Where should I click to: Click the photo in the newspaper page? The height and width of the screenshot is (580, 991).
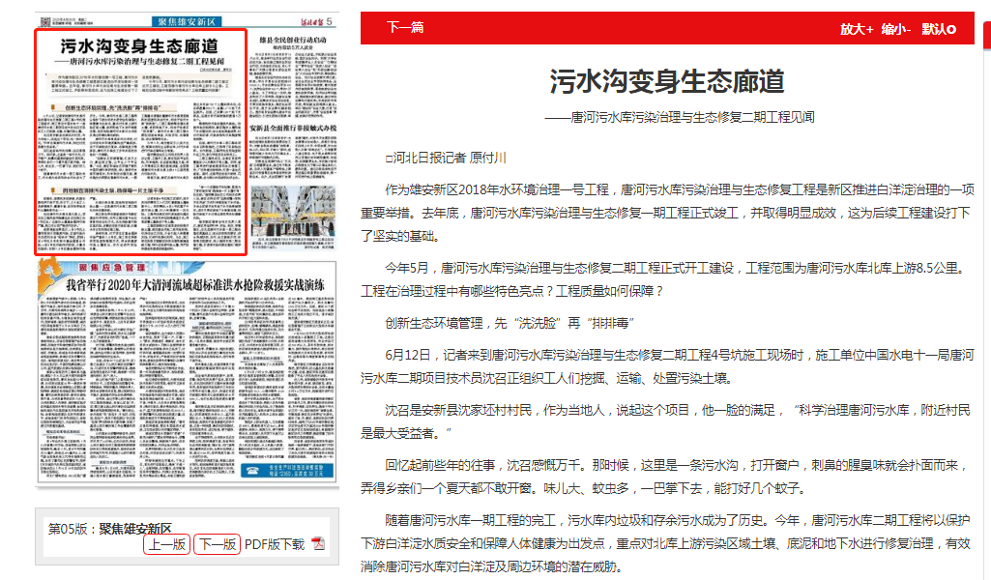pyautogui.click(x=293, y=211)
